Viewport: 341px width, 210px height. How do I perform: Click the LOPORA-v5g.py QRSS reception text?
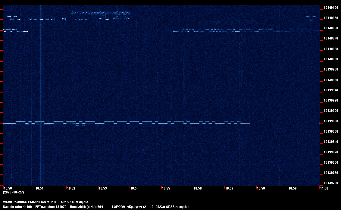[x=151, y=207]
